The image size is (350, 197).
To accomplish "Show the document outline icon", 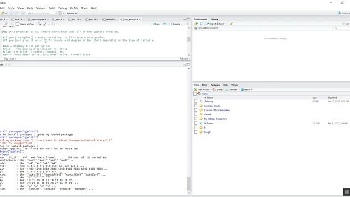I will click(x=188, y=24).
